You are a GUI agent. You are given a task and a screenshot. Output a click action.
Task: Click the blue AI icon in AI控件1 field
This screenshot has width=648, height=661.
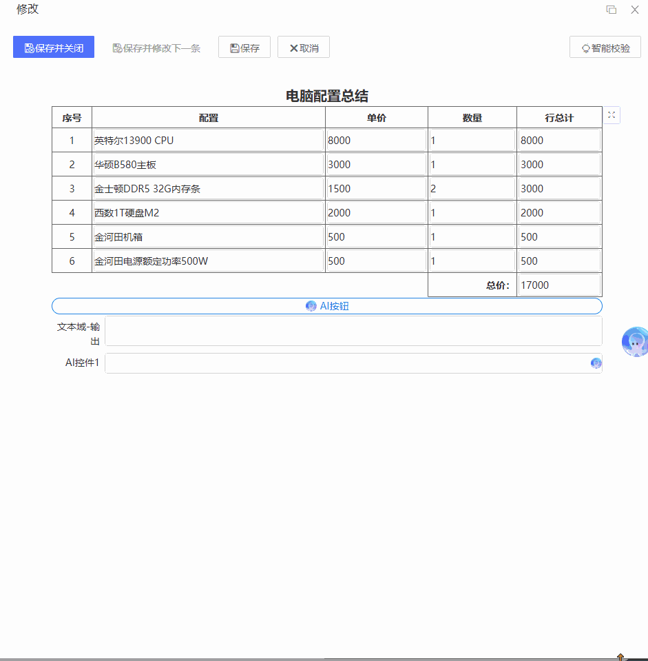coord(595,363)
